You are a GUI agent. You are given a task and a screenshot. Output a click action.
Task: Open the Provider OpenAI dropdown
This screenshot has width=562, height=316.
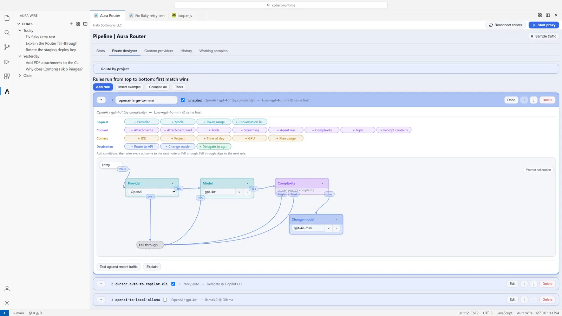152,192
